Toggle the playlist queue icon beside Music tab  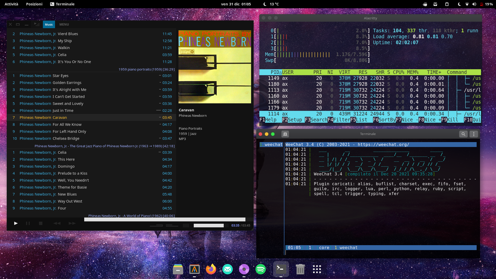coord(37,24)
